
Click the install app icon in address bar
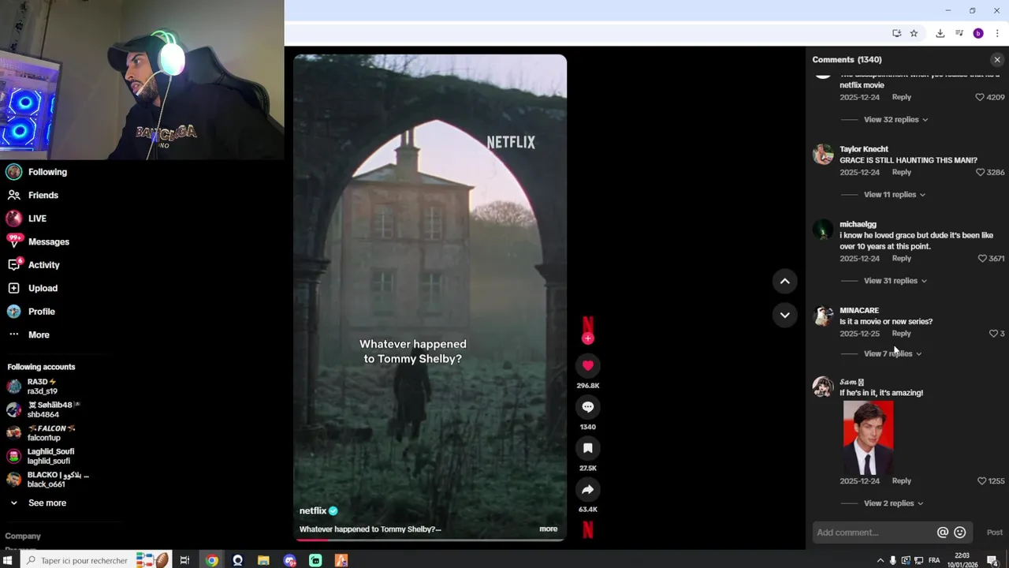[x=896, y=33]
